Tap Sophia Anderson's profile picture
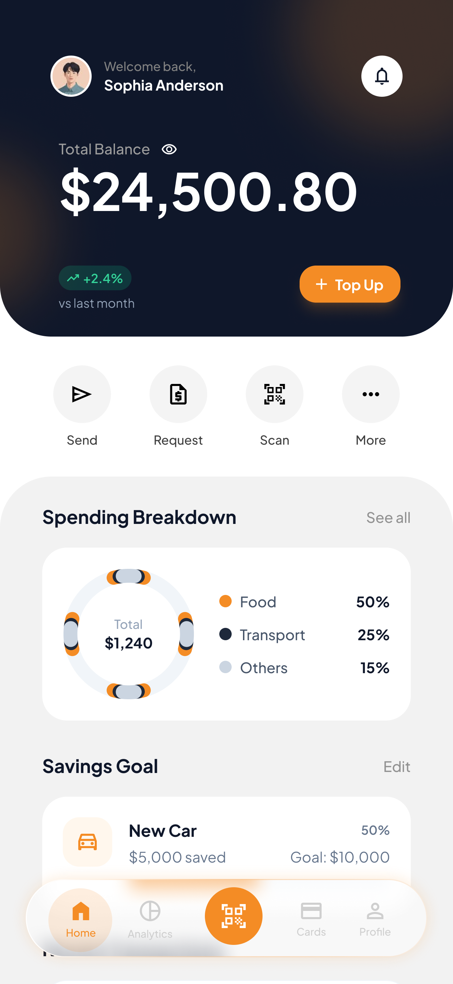Viewport: 453px width, 984px height. (71, 76)
